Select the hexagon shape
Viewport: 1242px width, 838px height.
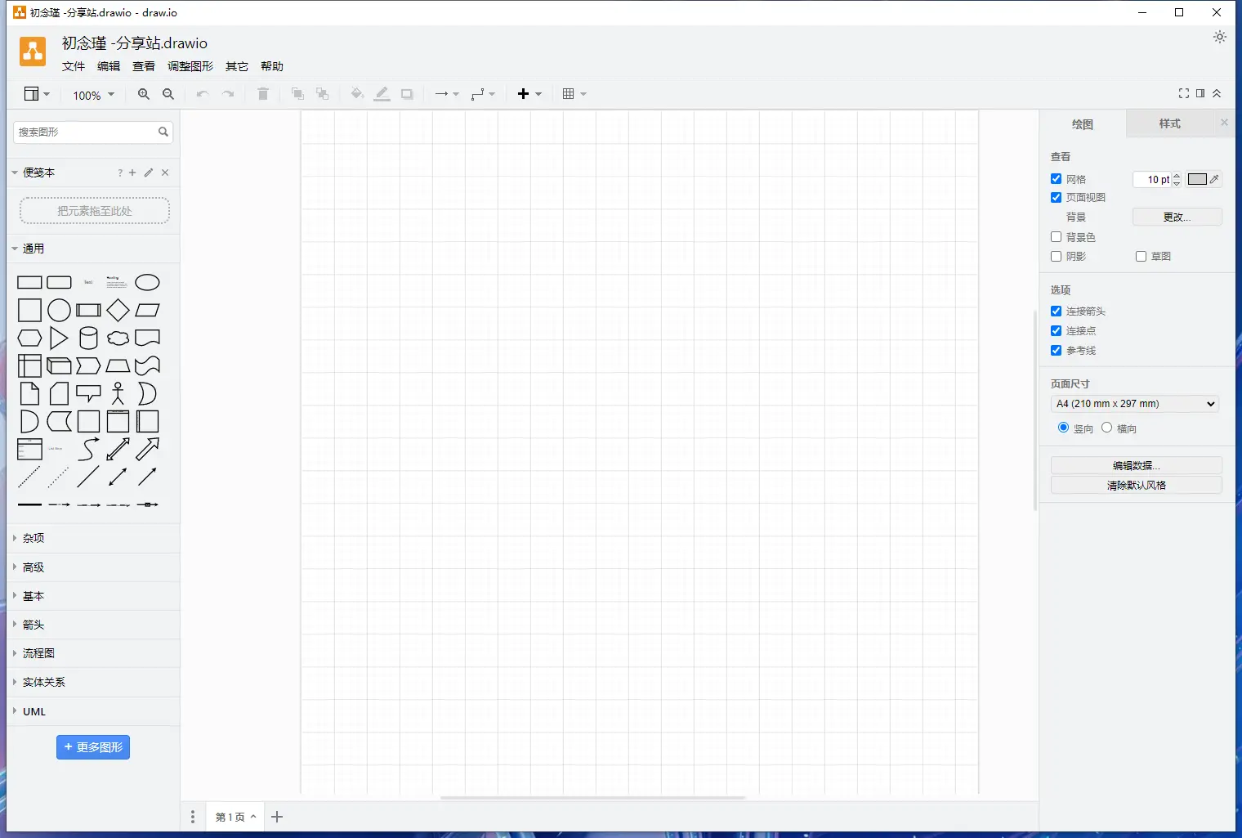pos(29,338)
